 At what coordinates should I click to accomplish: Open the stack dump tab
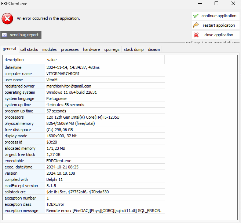pos(134,49)
